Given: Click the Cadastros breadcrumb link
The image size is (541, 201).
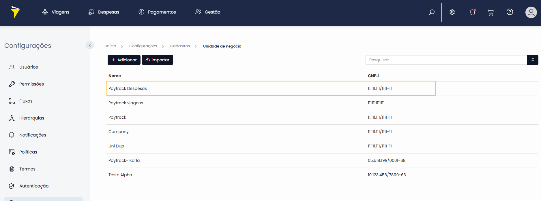Looking at the screenshot, I should (180, 46).
